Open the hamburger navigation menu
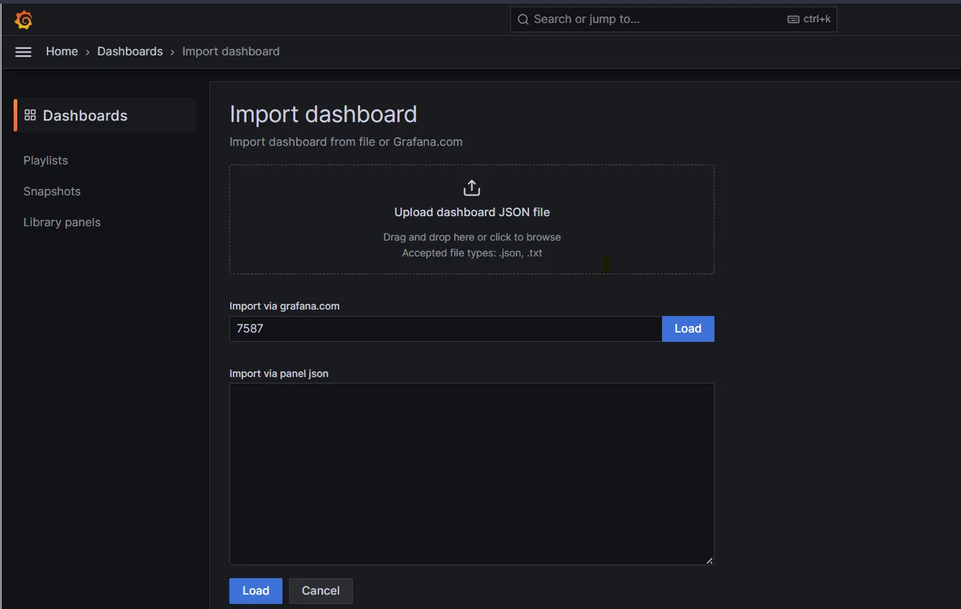 (x=24, y=52)
